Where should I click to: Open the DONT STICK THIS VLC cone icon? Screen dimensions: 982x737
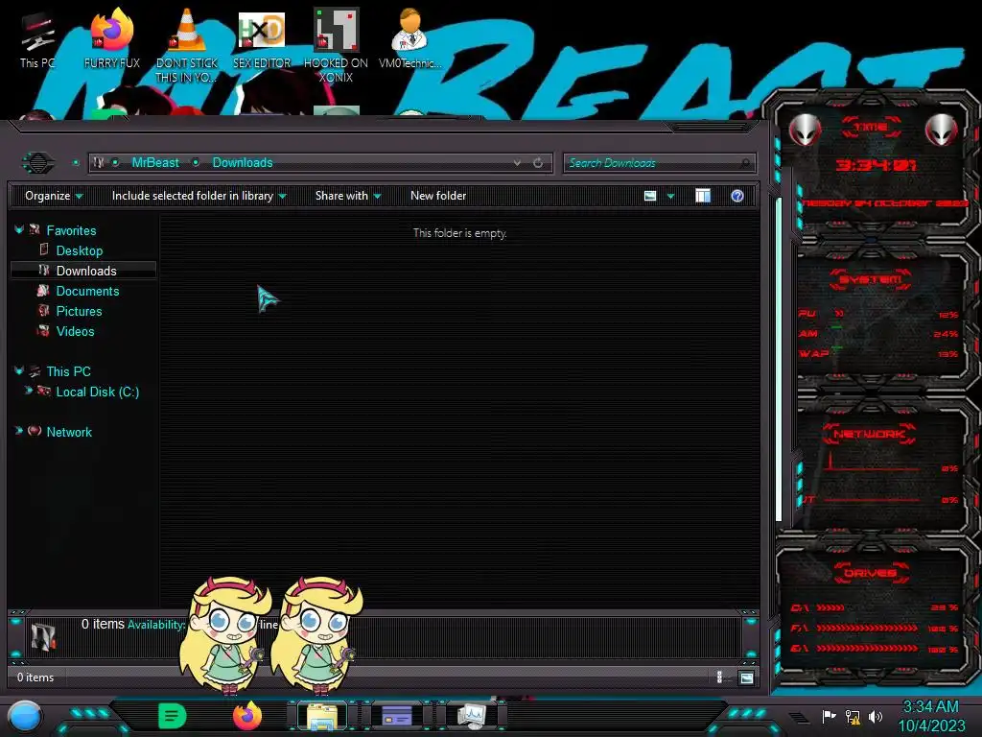pos(187,45)
